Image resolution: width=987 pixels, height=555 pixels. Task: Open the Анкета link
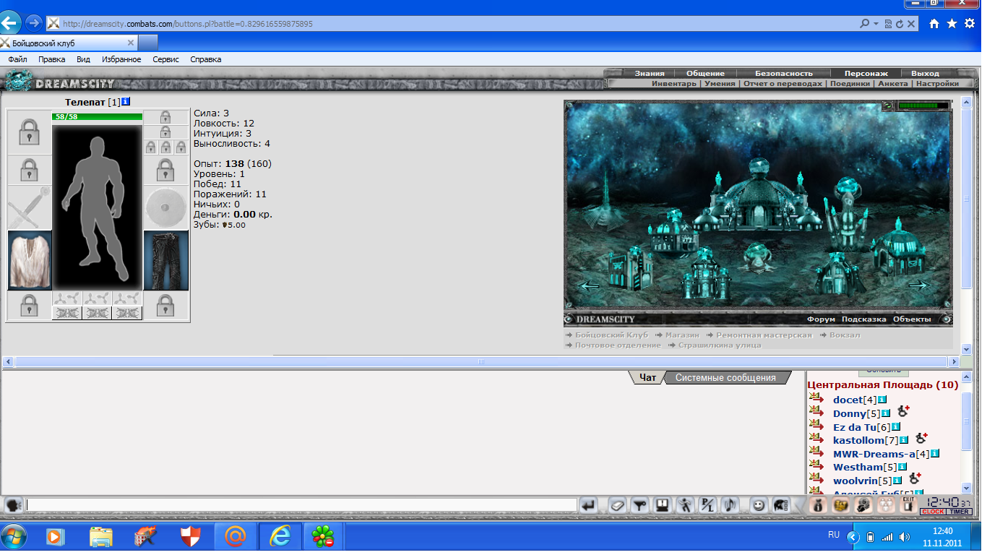(x=892, y=83)
